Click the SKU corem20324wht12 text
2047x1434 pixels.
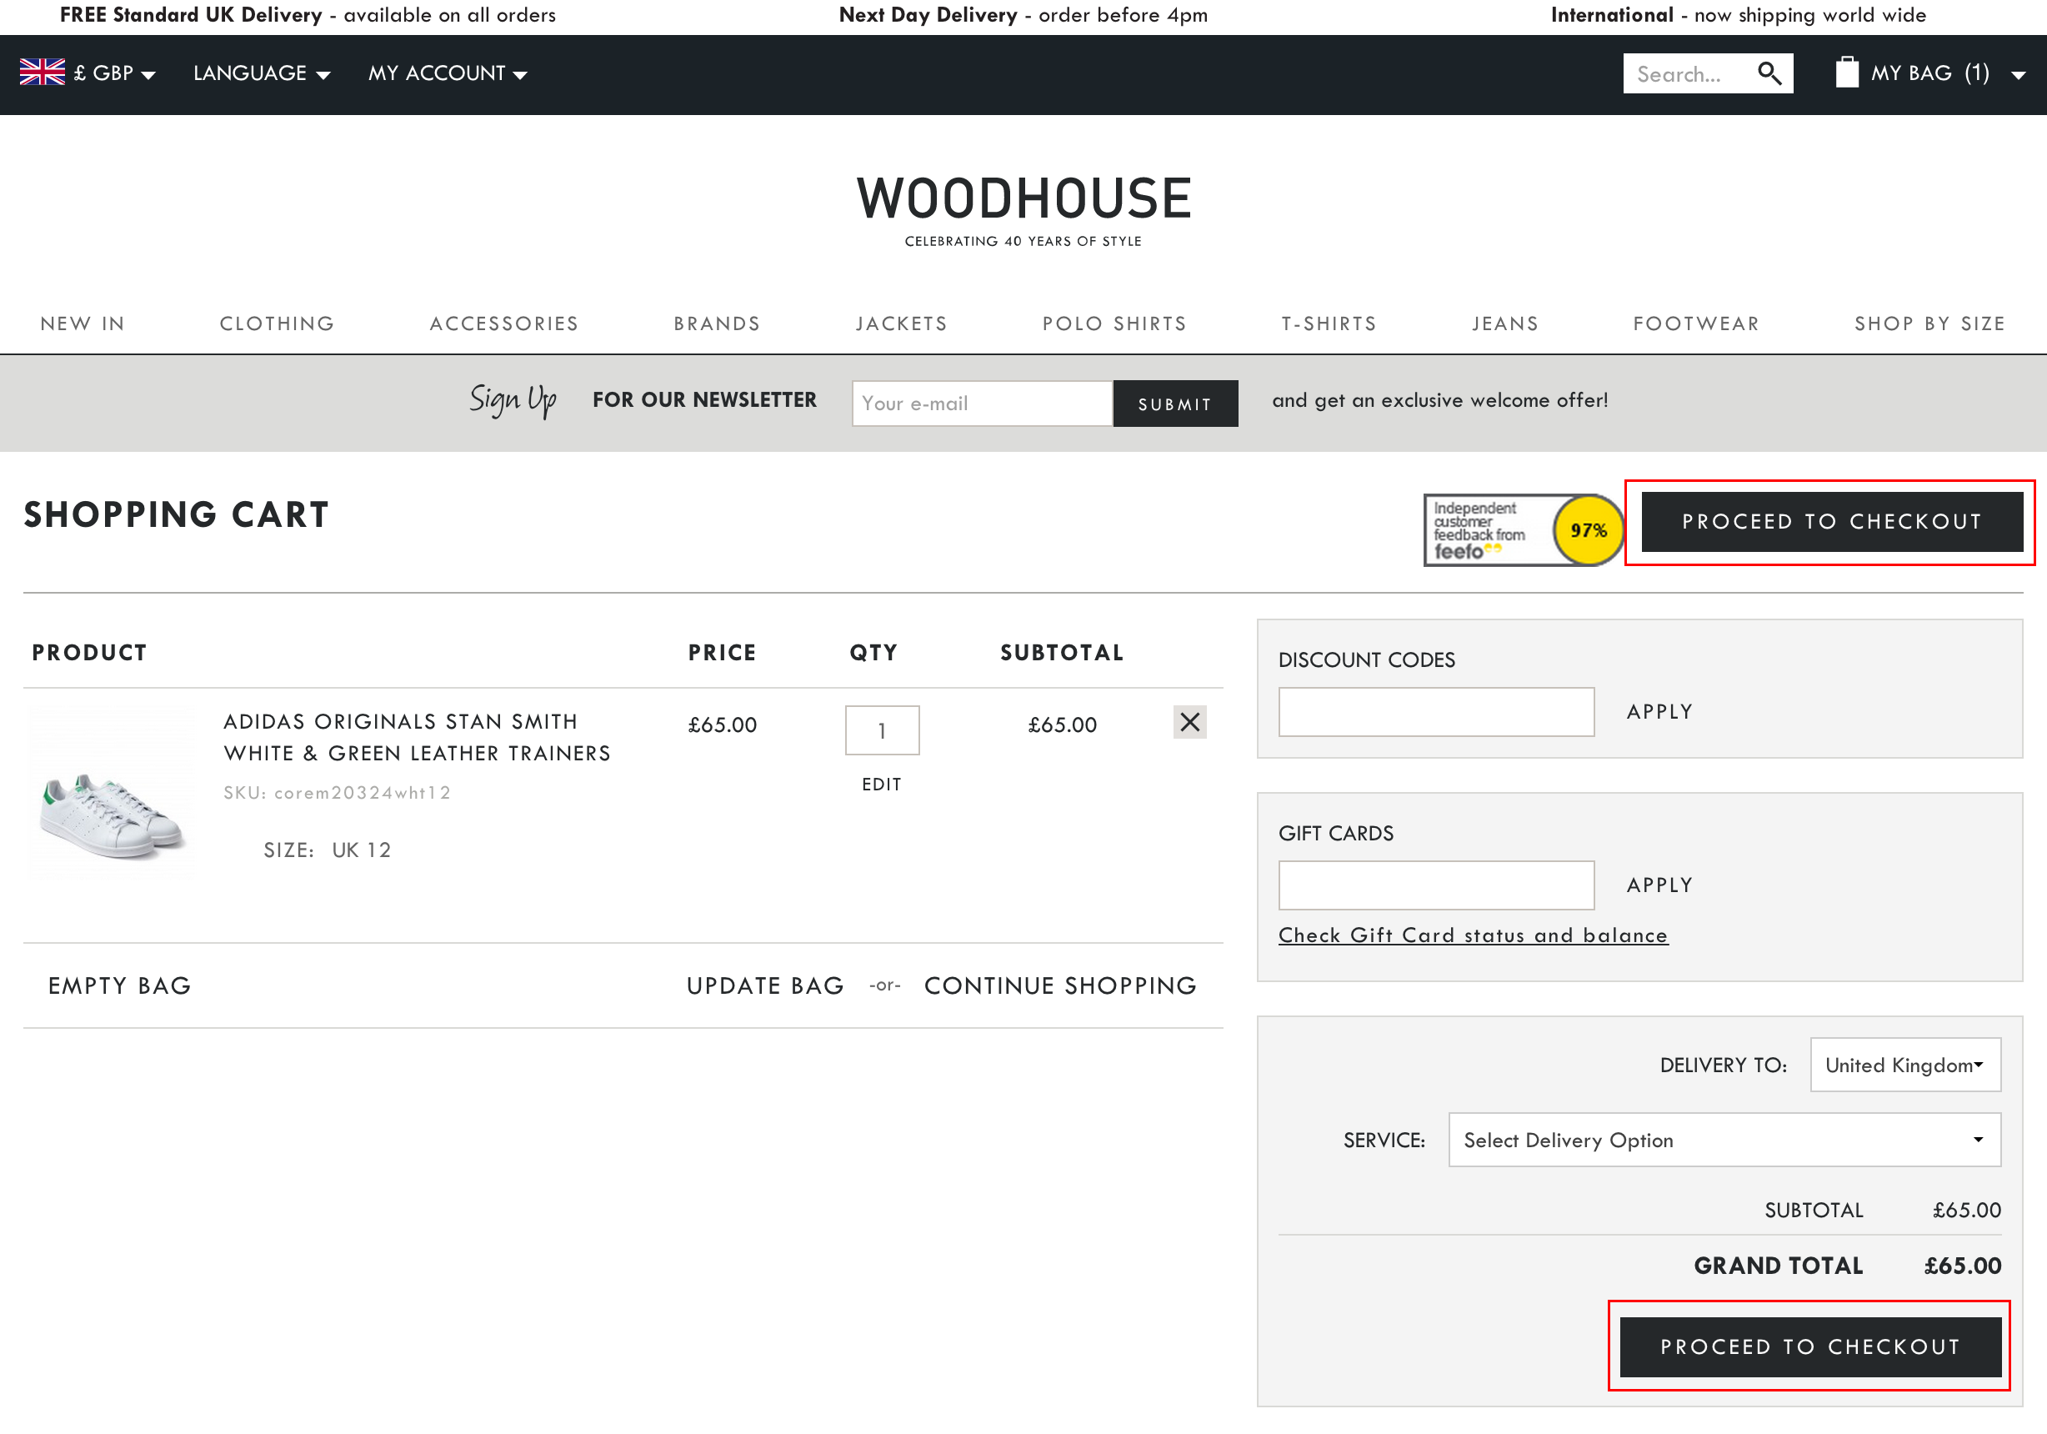coord(337,793)
